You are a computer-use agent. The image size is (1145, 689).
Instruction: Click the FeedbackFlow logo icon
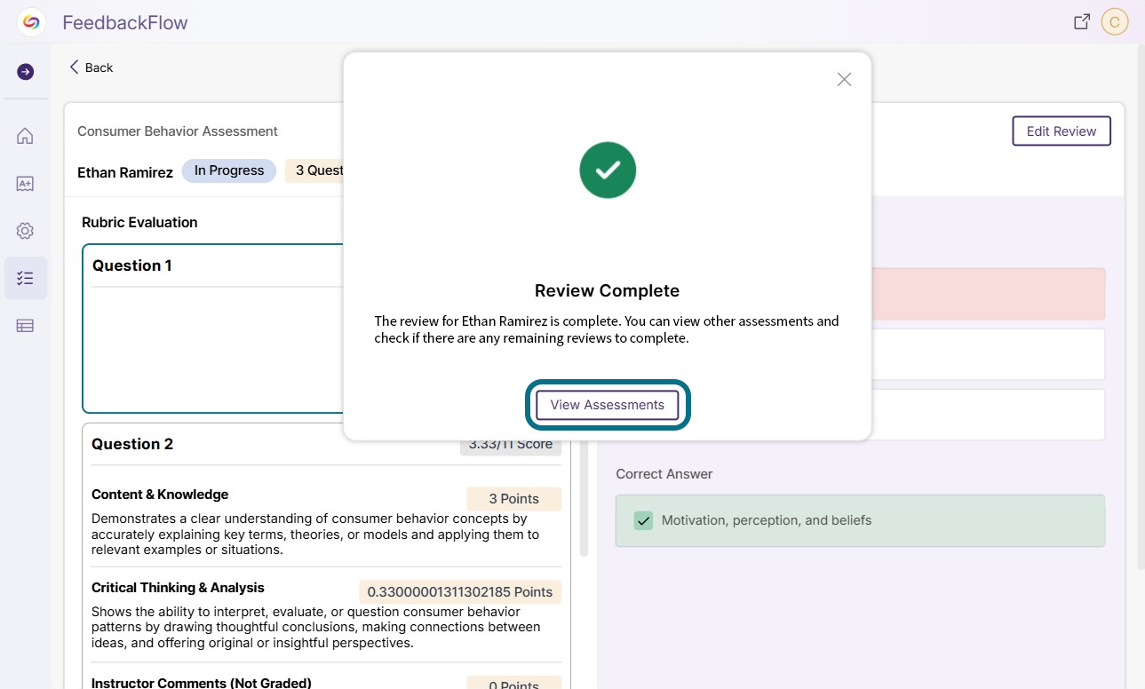coord(31,22)
